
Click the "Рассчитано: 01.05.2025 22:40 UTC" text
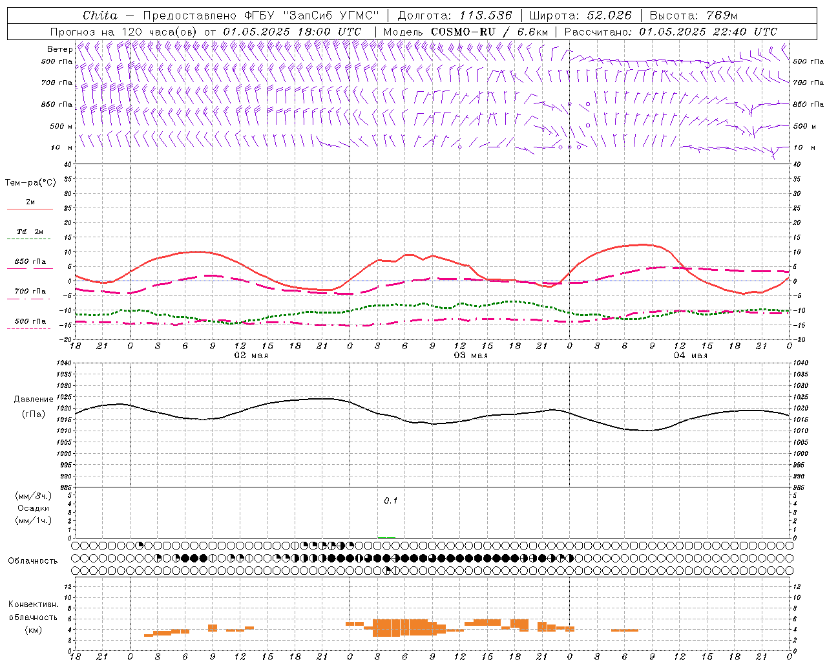point(671,32)
